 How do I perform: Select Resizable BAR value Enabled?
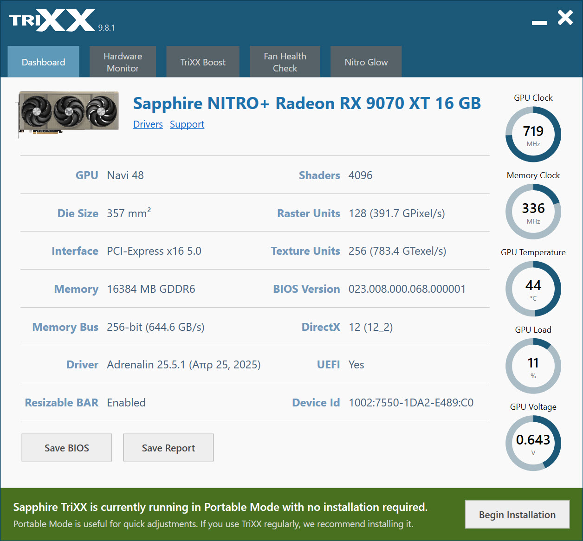126,403
